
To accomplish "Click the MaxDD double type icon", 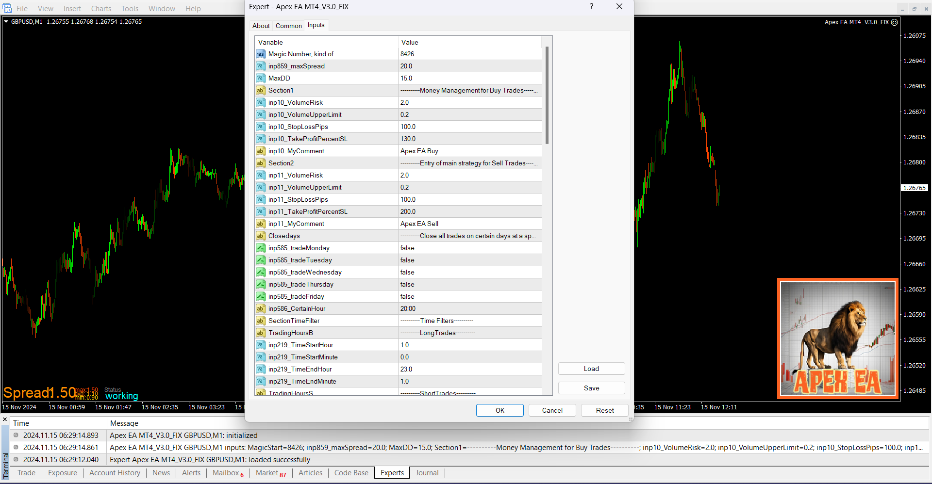I will (x=261, y=79).
